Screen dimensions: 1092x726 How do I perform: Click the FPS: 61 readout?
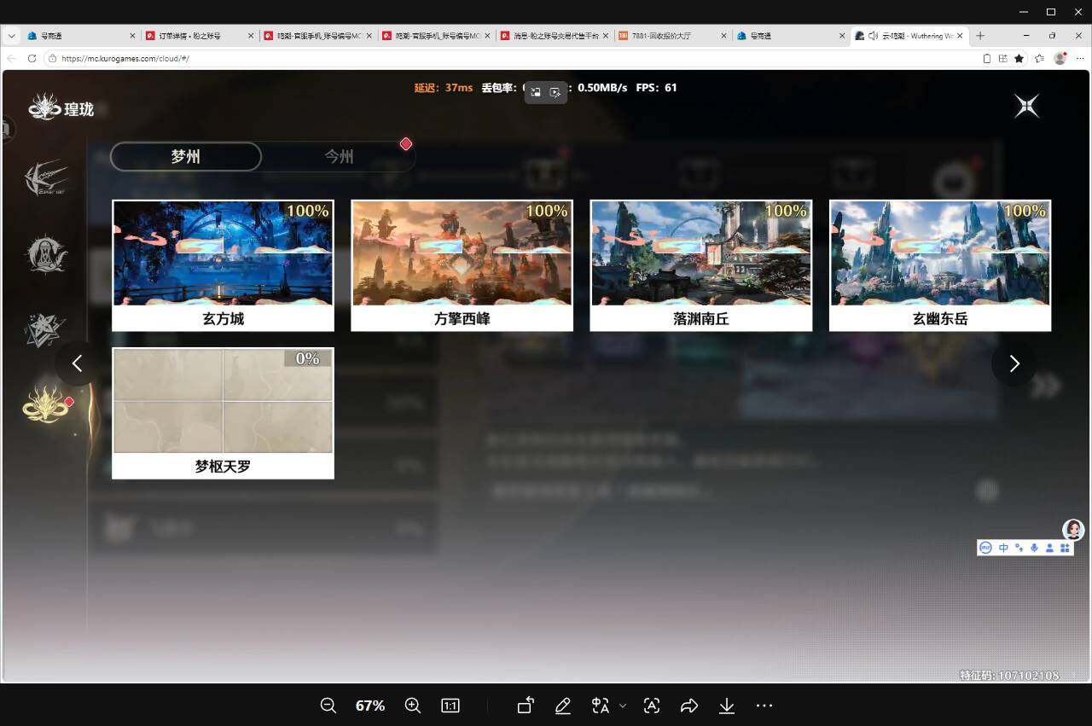656,88
